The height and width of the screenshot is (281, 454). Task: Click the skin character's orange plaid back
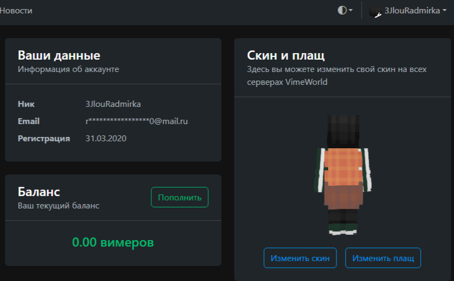(x=343, y=167)
